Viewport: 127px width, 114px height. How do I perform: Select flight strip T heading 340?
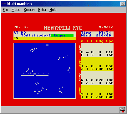point(97,97)
